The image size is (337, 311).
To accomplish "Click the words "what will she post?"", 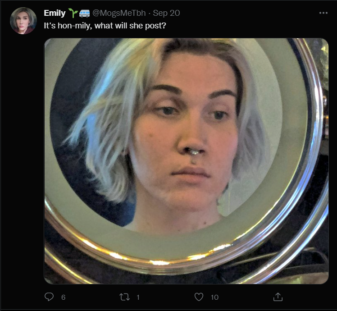I will tap(130, 26).
